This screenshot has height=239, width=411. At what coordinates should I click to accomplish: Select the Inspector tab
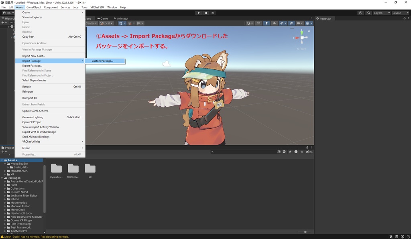pos(324,18)
